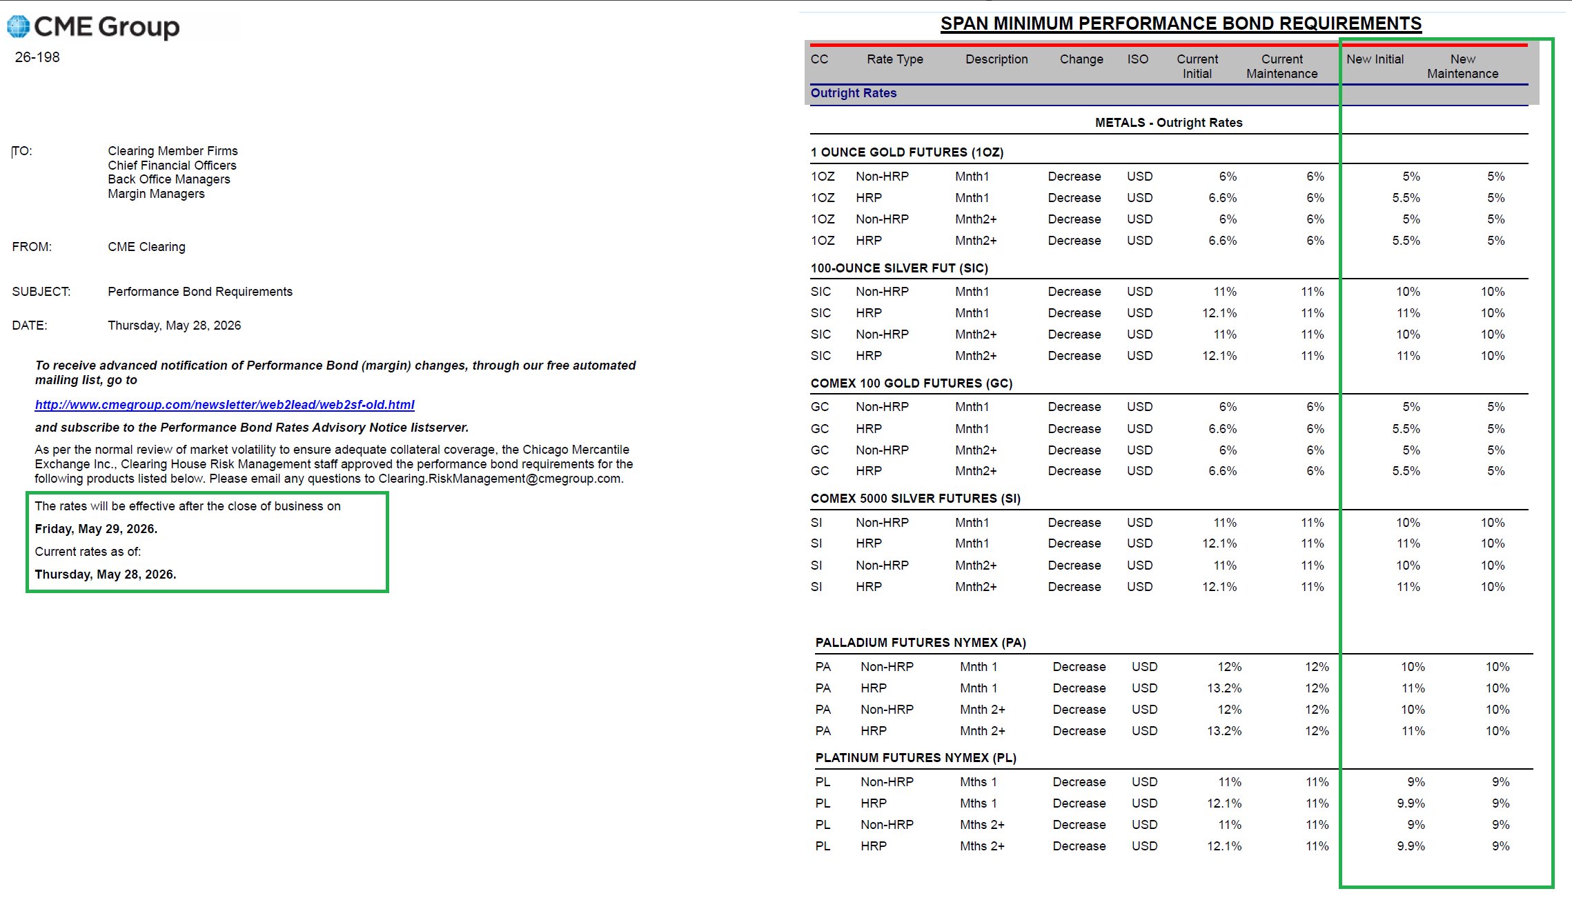This screenshot has height=900, width=1572.
Task: Click the Clearing.RiskManagement@cmegroup.com email address
Action: (500, 479)
